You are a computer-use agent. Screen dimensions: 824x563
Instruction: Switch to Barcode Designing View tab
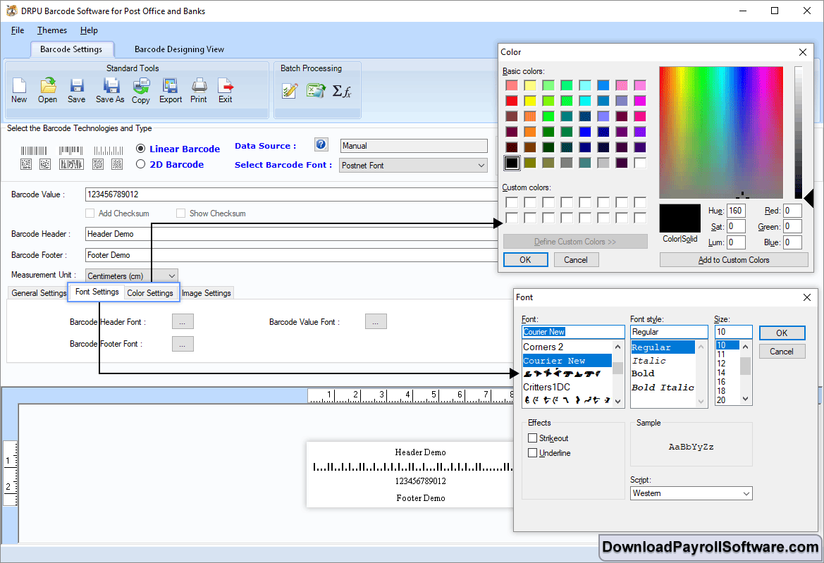click(179, 49)
